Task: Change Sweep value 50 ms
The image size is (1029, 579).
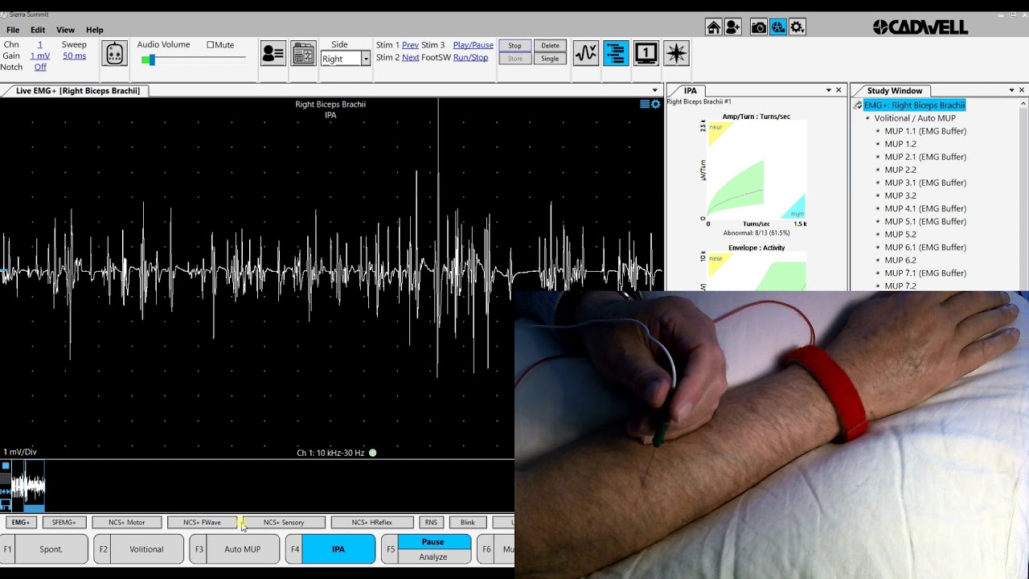Action: [74, 56]
